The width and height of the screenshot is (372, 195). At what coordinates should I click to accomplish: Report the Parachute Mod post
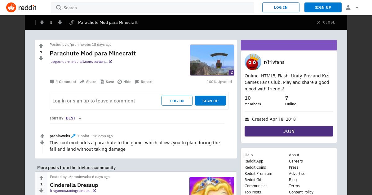pyautogui.click(x=144, y=82)
